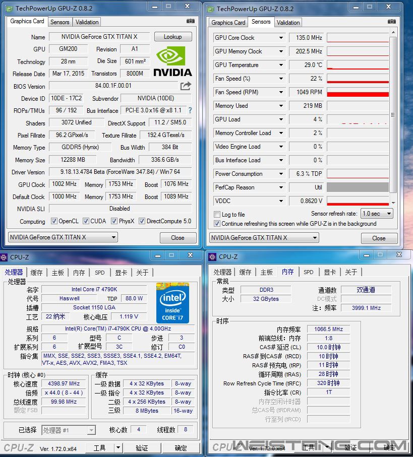
Task: Click the memory frequency value 1066.5 MHz
Action: pos(328,329)
